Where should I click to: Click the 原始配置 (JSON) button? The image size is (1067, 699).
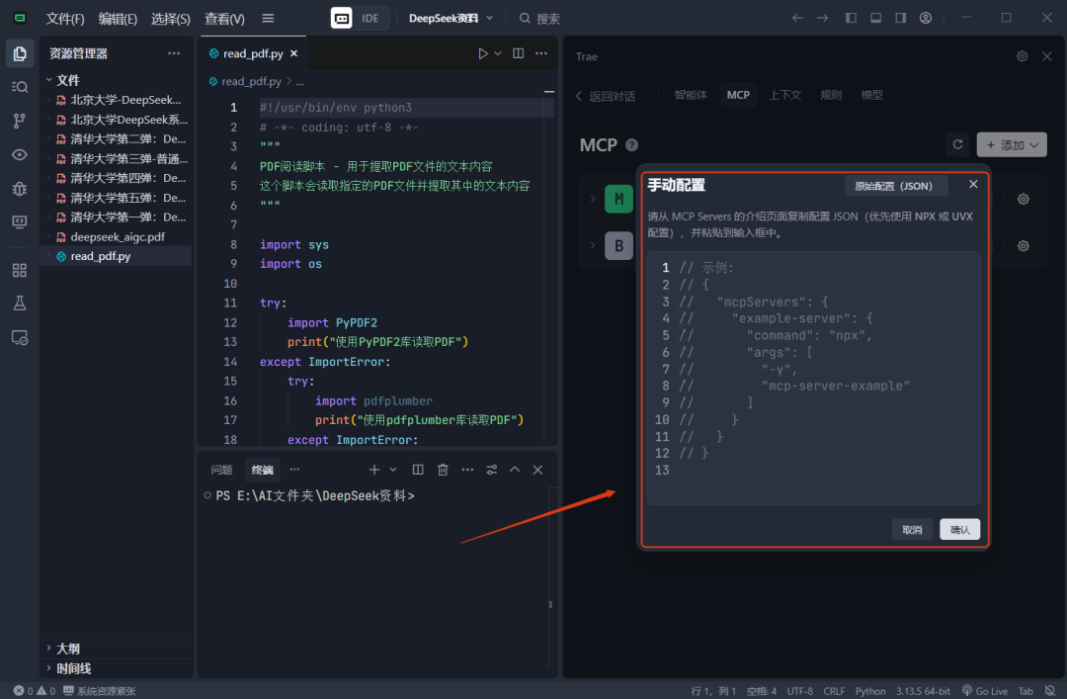click(x=896, y=186)
